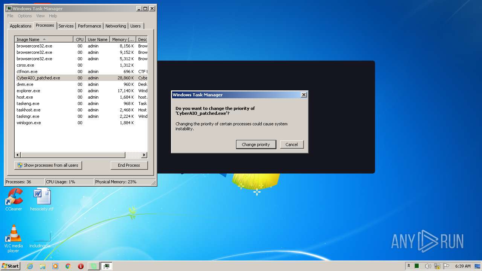The height and width of the screenshot is (271, 482).
Task: Switch to the Applications tab
Action: [x=21, y=26]
